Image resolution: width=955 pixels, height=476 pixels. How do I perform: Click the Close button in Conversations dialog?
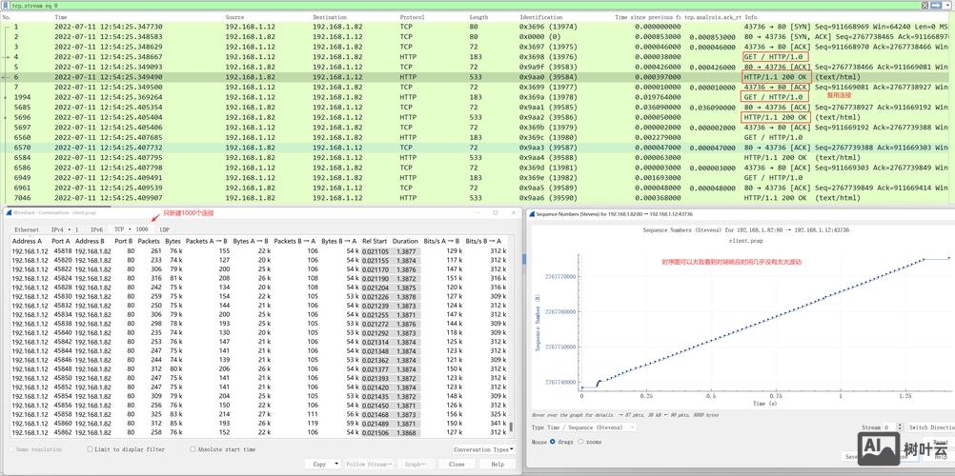457,465
